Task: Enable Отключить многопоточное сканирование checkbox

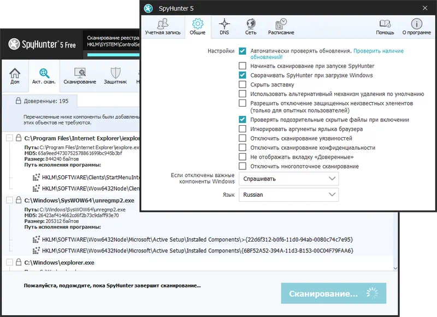Action: 243,166
